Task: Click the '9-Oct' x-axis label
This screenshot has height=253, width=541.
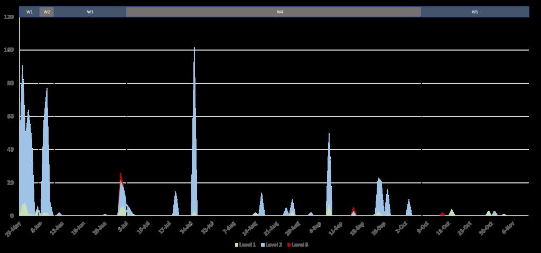Action: 422,227
